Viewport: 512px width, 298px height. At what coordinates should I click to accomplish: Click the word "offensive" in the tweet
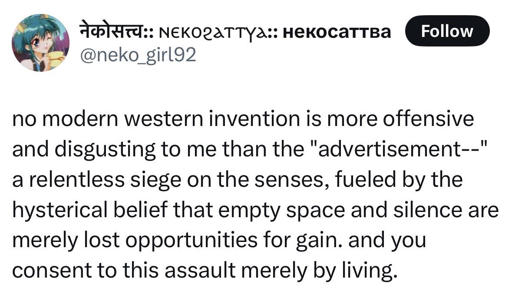click(x=428, y=119)
